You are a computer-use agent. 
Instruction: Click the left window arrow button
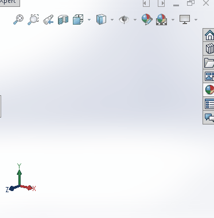tap(146, 3)
